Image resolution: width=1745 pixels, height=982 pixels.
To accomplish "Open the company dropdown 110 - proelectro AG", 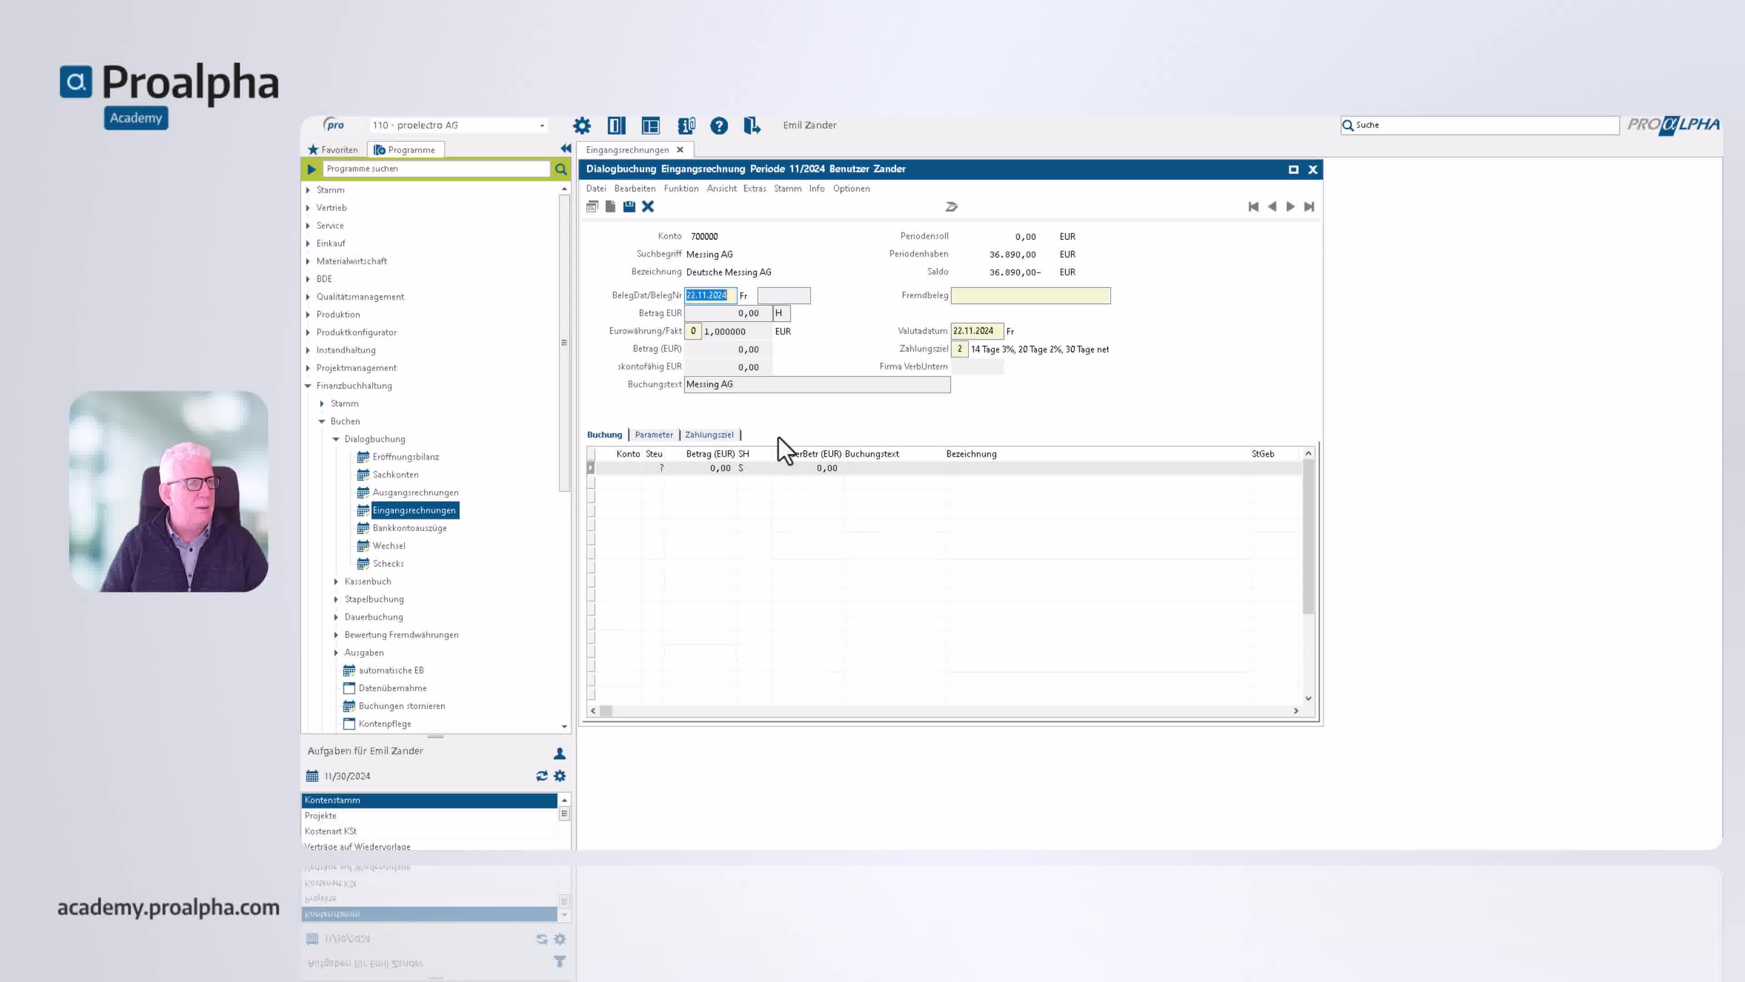I will [459, 125].
